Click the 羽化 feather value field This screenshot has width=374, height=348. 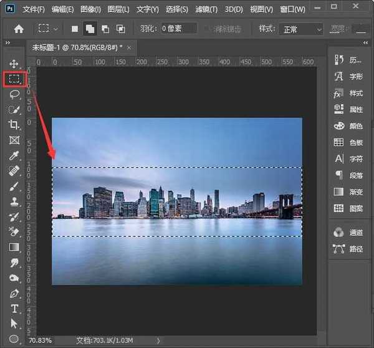[x=178, y=29]
